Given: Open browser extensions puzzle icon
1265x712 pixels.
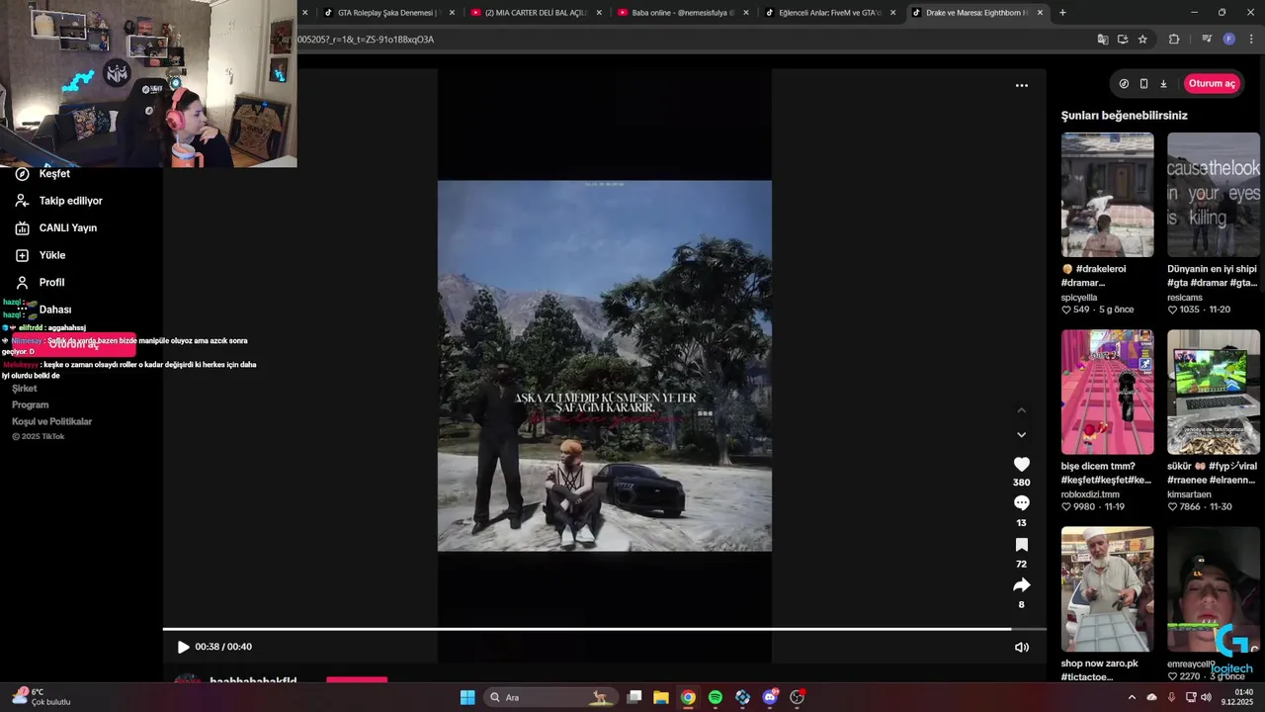Looking at the screenshot, I should click(1174, 40).
